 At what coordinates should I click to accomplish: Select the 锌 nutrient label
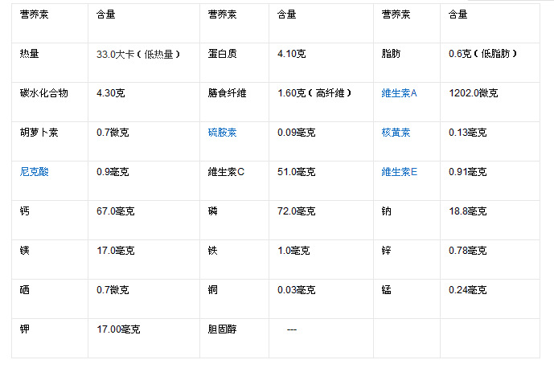[386, 251]
